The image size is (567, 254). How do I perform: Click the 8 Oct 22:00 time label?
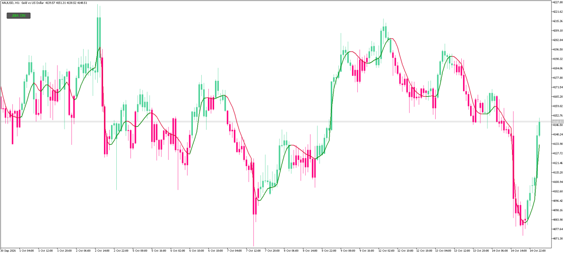(x=329, y=250)
